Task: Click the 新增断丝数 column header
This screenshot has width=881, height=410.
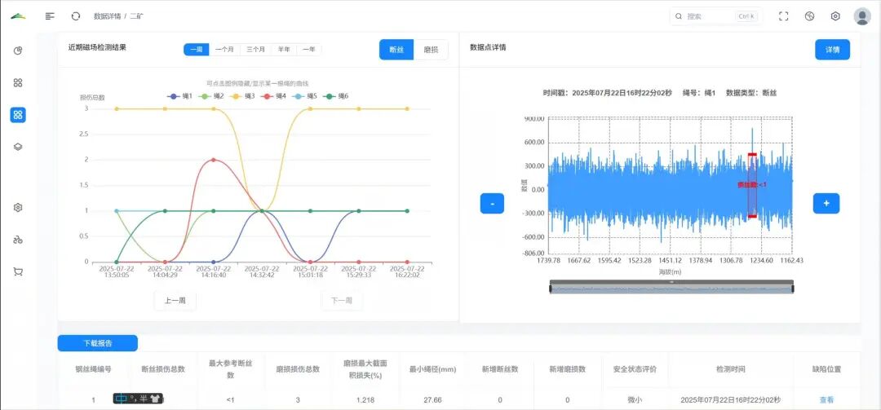Action: [x=500, y=369]
